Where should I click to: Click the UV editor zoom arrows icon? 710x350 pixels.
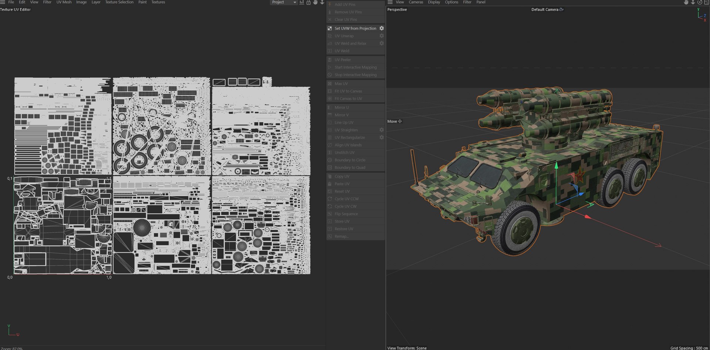pyautogui.click(x=322, y=2)
